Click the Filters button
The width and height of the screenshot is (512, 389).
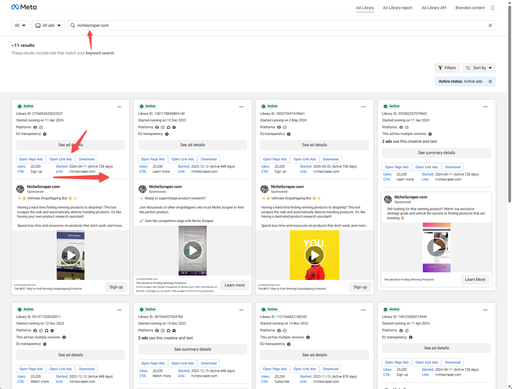coord(447,68)
